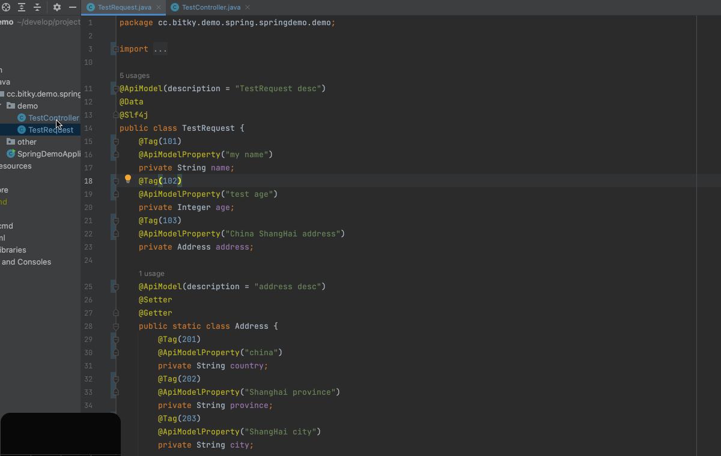The width and height of the screenshot is (721, 456).
Task: Hide the Project tool window with minus icon
Action: tap(72, 8)
